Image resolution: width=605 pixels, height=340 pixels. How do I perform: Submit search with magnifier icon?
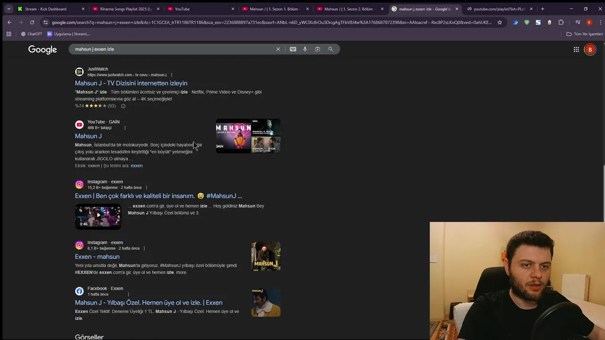pyautogui.click(x=330, y=49)
